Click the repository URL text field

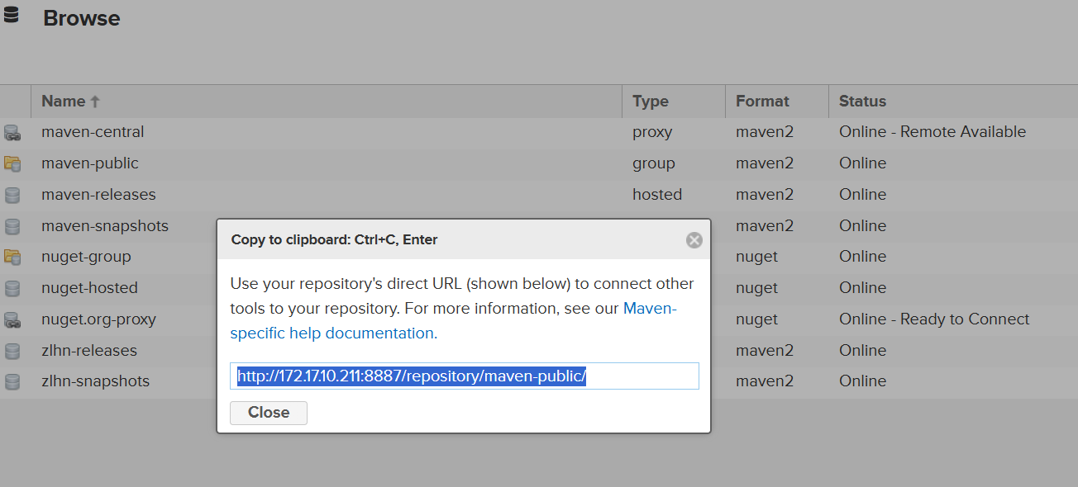[464, 376]
